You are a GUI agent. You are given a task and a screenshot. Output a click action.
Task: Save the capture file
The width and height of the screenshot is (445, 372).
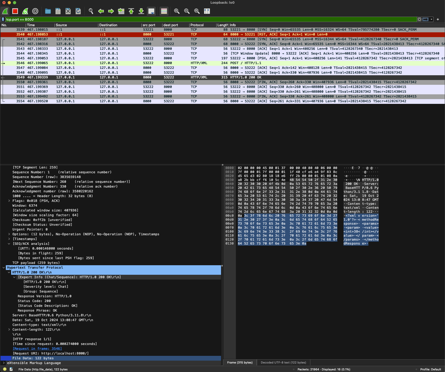point(58,11)
